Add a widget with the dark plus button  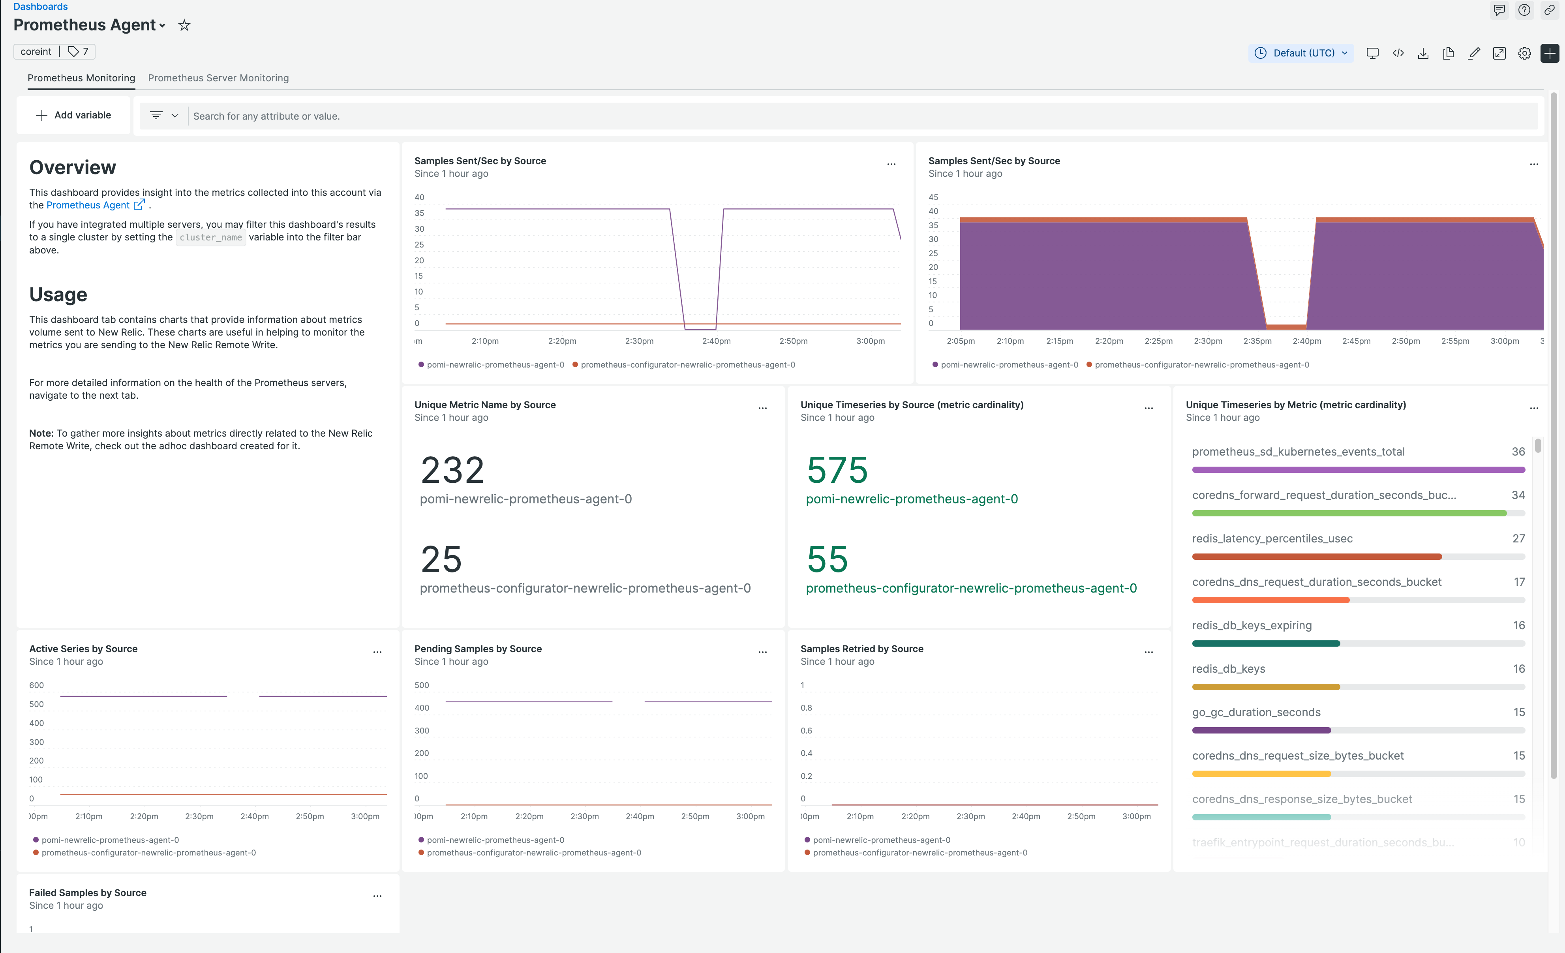point(1550,53)
